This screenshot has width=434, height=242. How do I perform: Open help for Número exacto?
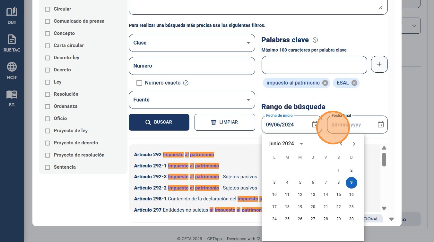pos(186,83)
